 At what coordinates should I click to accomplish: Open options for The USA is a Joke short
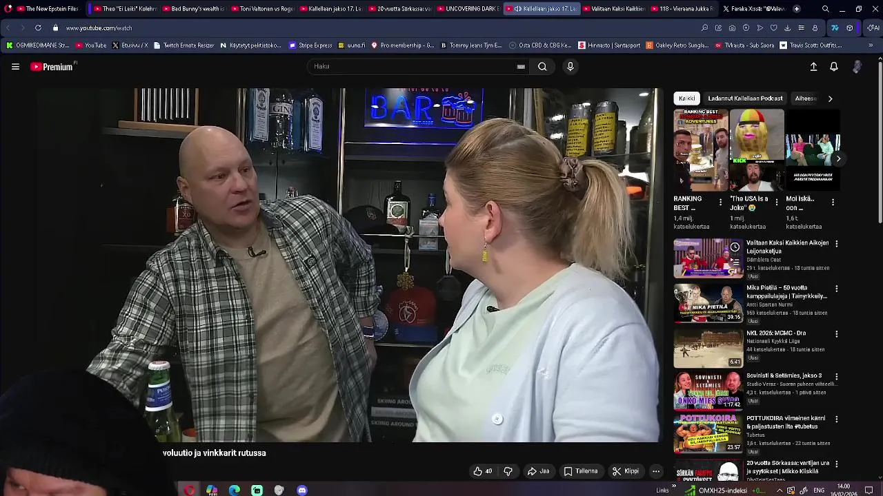click(777, 203)
